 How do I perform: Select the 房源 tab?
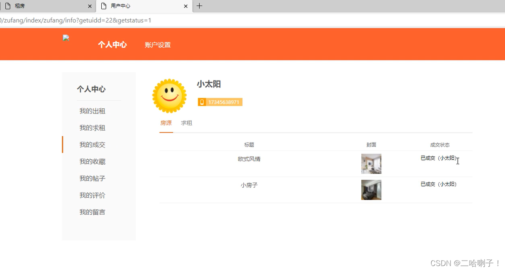(x=166, y=123)
